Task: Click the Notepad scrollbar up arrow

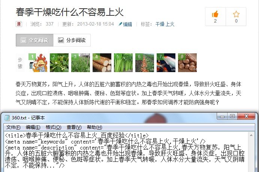Action: (251, 136)
